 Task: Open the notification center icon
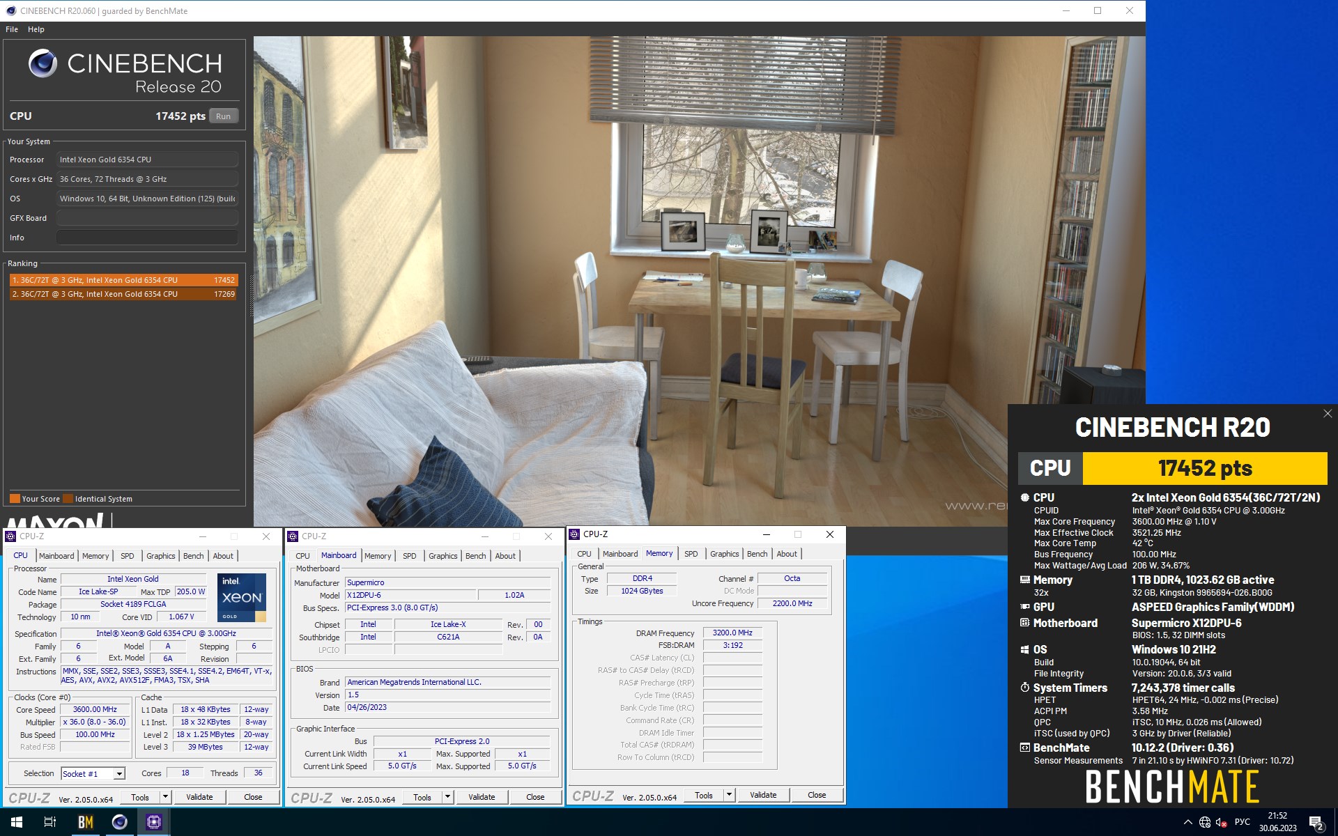(x=1316, y=823)
